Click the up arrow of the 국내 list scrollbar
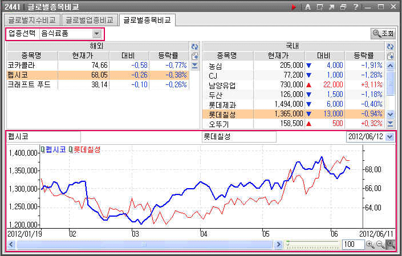The image size is (402, 256). click(x=390, y=66)
